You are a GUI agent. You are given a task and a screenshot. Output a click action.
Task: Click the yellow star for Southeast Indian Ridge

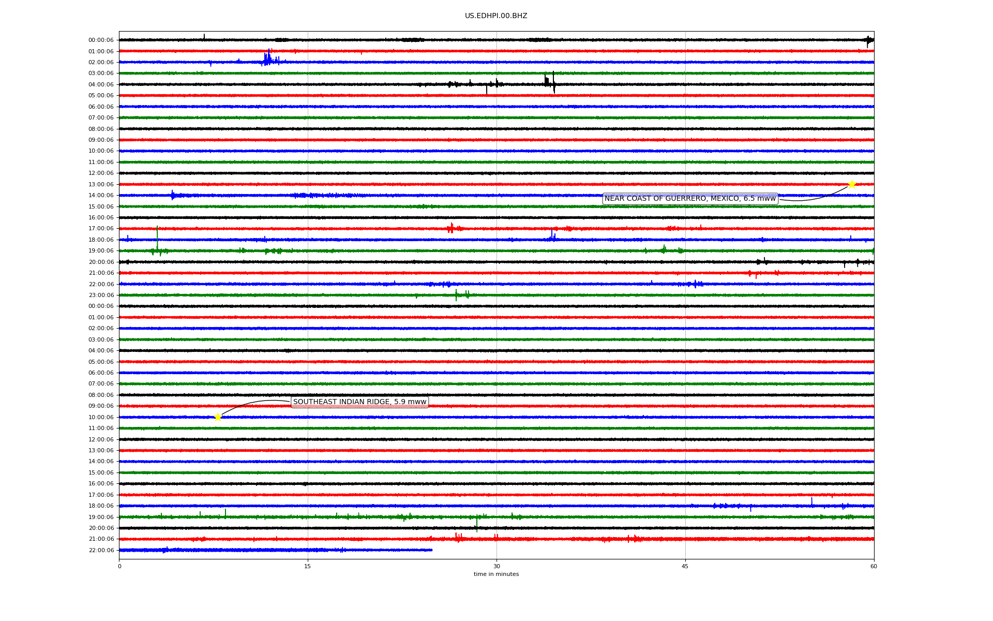coord(218,417)
